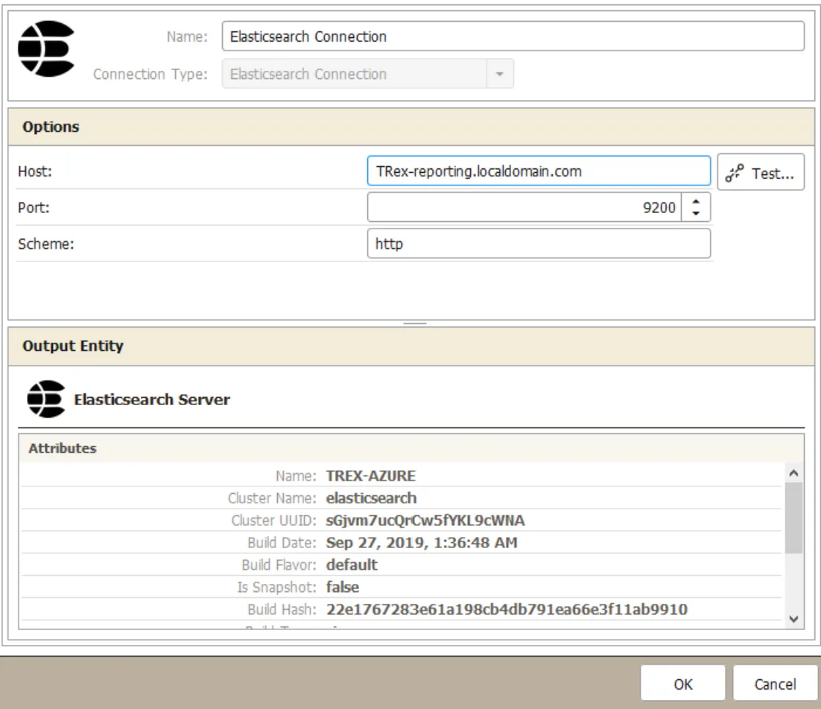821x709 pixels.
Task: Click the Port number field
Action: 524,207
